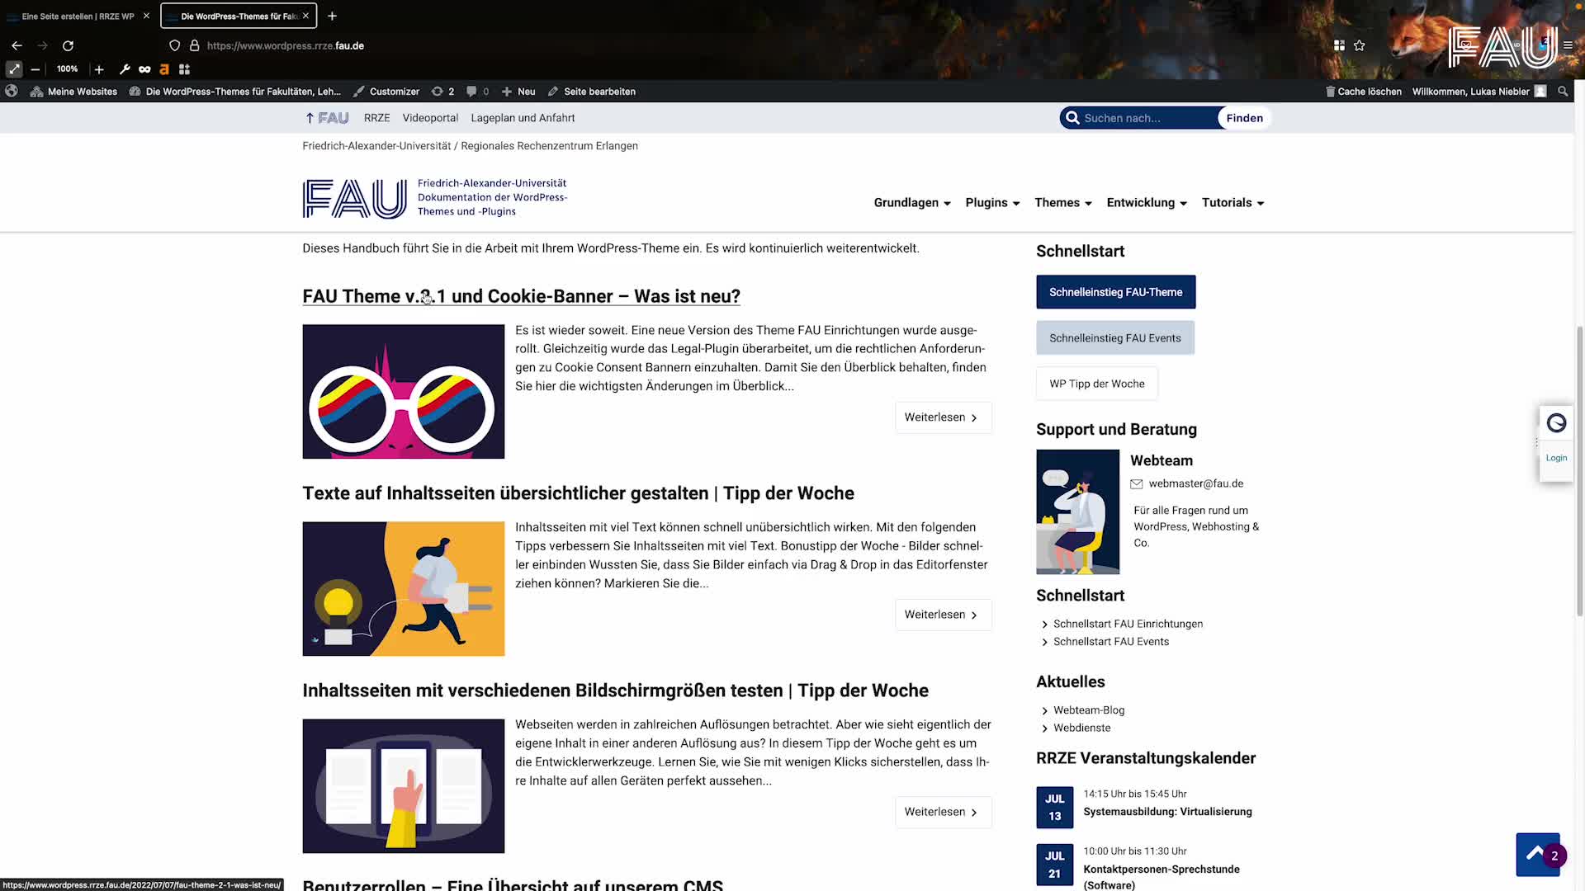Open the Customizer with the brush icon
The width and height of the screenshot is (1585, 891).
click(357, 92)
